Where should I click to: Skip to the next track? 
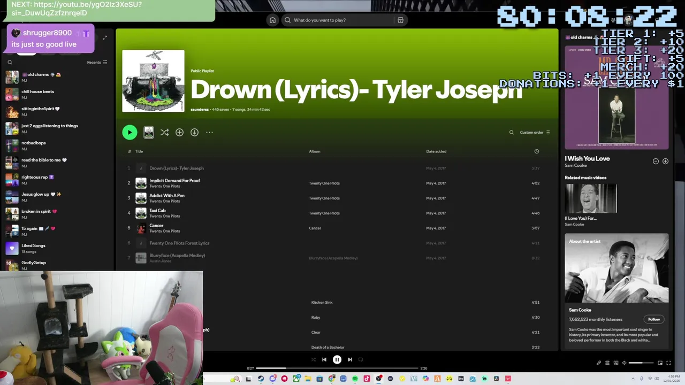click(x=350, y=360)
